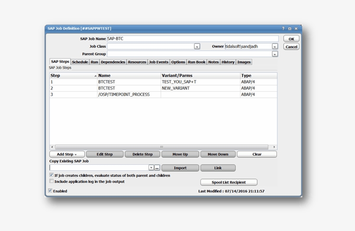
Task: Click the Cancel button
Action: [291, 47]
